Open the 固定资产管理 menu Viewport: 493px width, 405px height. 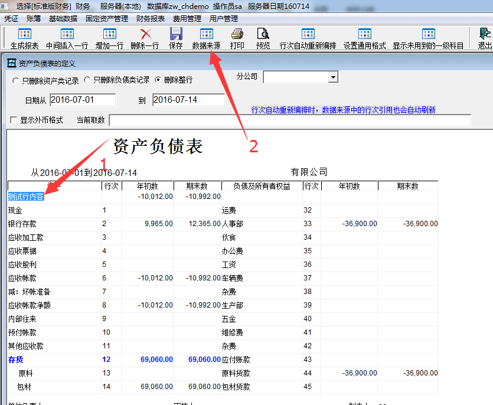click(107, 19)
